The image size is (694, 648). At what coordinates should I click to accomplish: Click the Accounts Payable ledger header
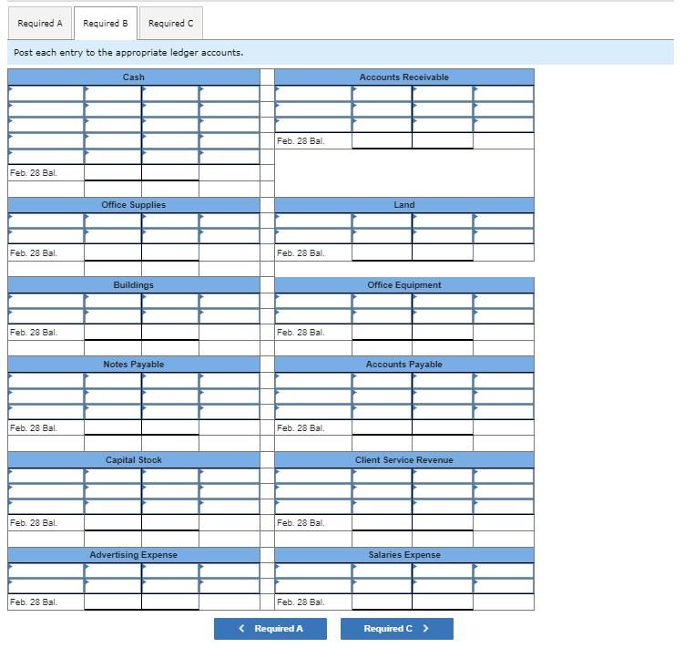coord(404,364)
